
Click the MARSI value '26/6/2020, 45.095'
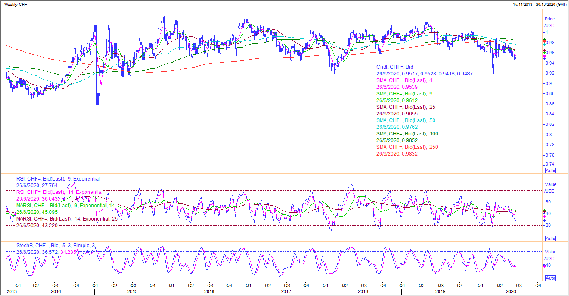point(37,212)
